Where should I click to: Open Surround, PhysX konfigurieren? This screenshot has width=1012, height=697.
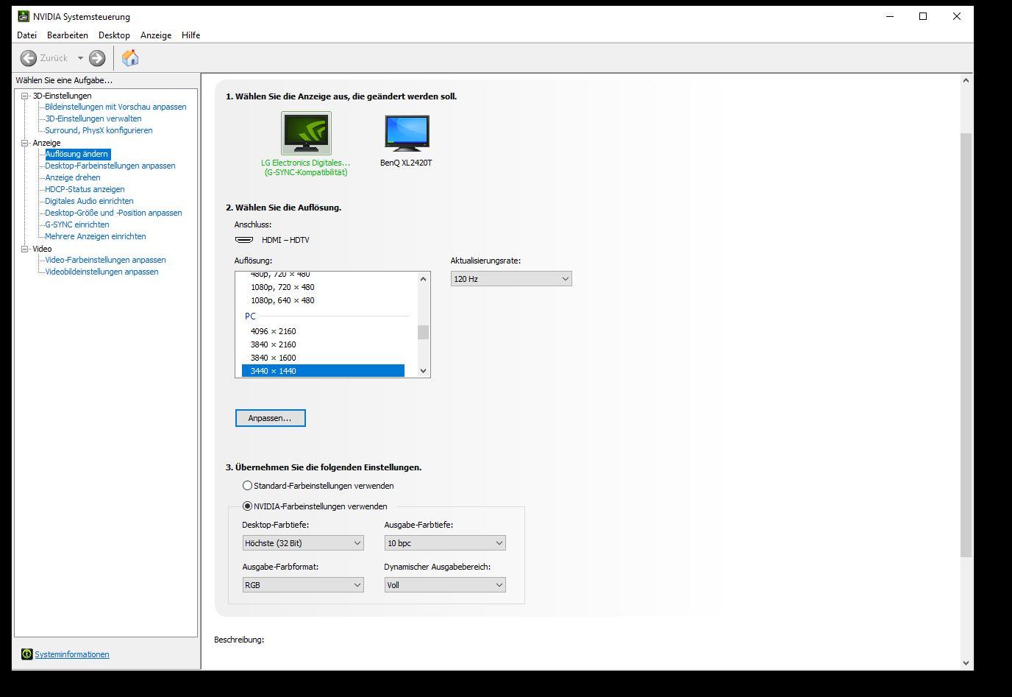coord(99,130)
